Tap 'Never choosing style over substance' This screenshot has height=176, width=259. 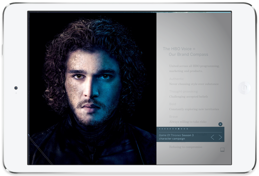coord(194,84)
